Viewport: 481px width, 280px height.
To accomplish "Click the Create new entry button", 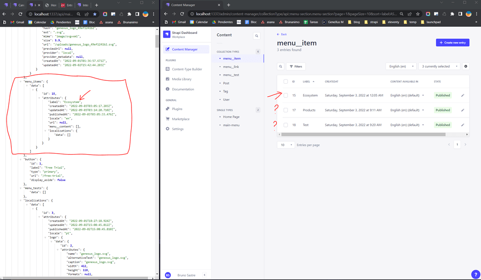I will coord(452,43).
